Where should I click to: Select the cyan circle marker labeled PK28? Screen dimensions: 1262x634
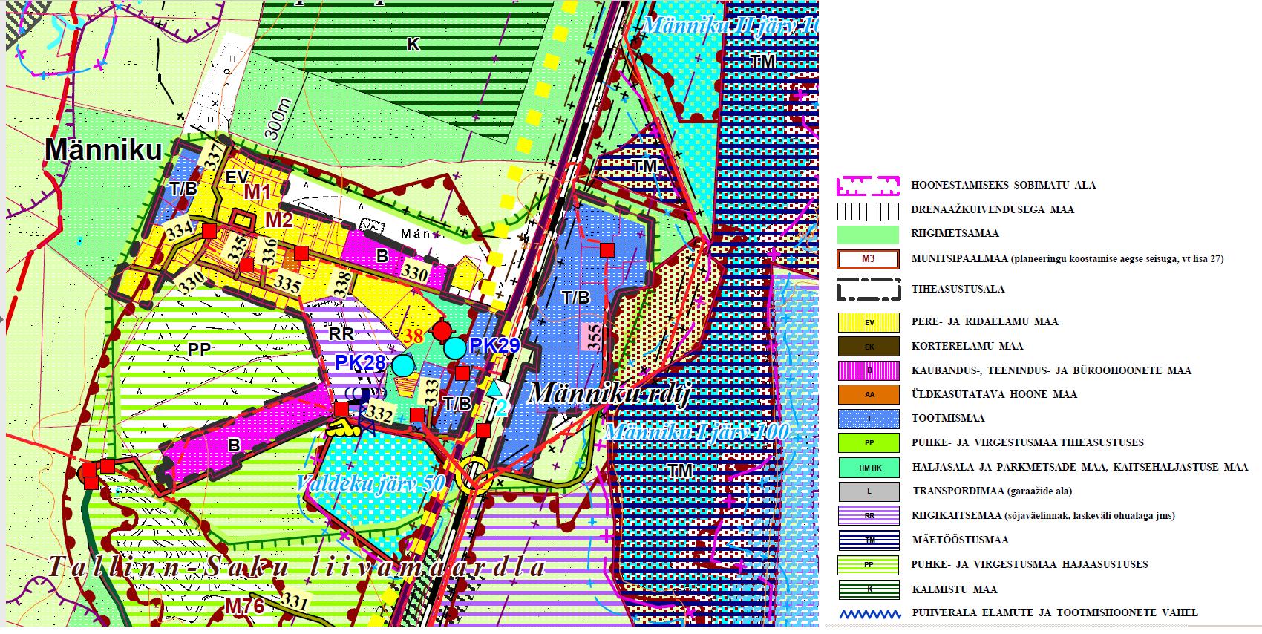tap(403, 365)
